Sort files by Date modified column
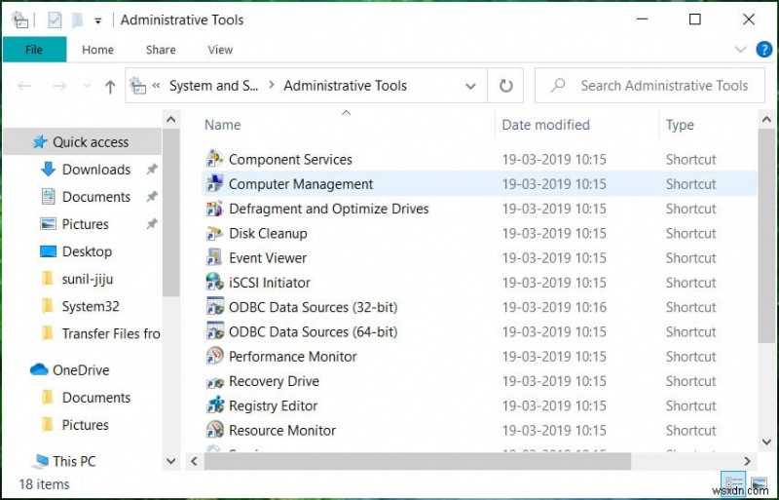Image resolution: width=779 pixels, height=500 pixels. (x=545, y=125)
